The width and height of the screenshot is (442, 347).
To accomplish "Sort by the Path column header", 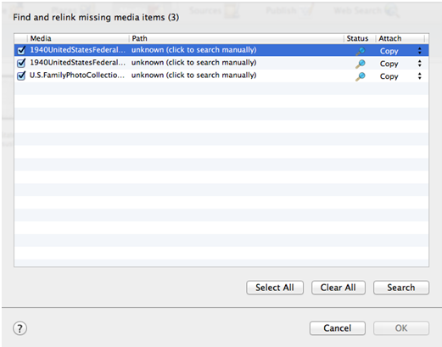I will click(237, 38).
